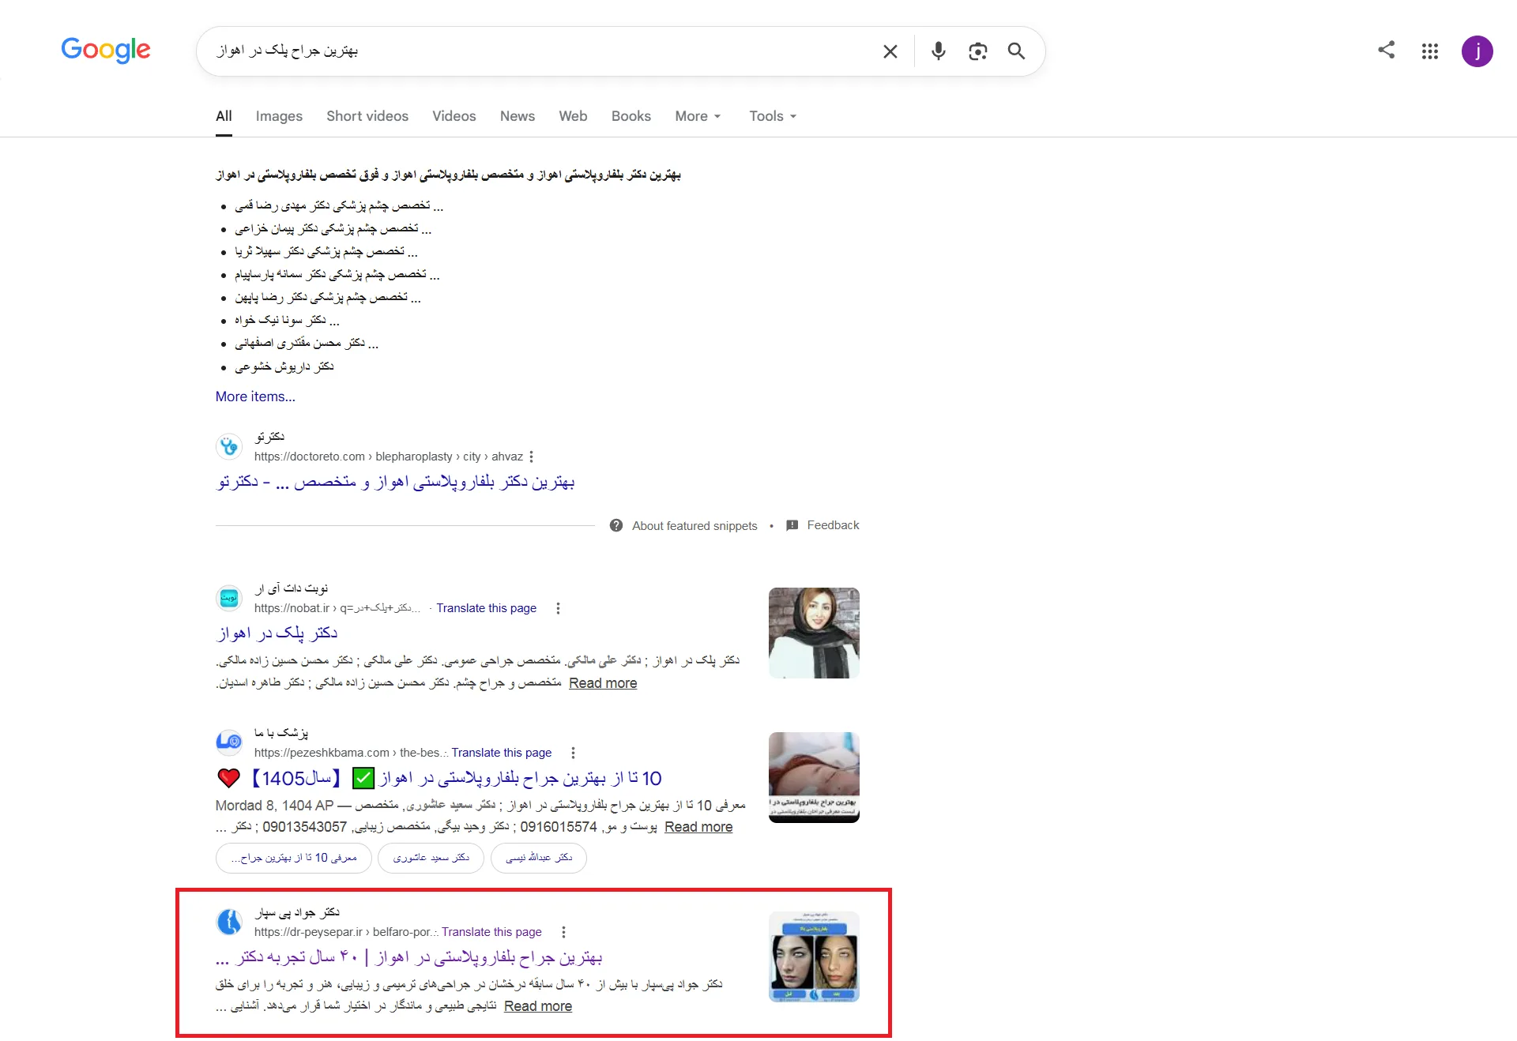Start voice search with microphone icon
This screenshot has width=1517, height=1041.
pos(938,51)
